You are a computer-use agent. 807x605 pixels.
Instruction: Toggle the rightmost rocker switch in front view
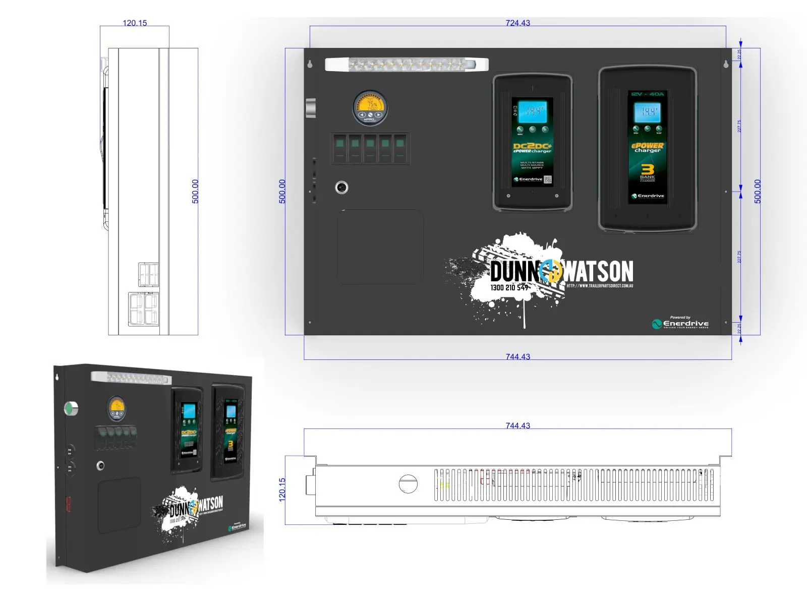click(400, 149)
